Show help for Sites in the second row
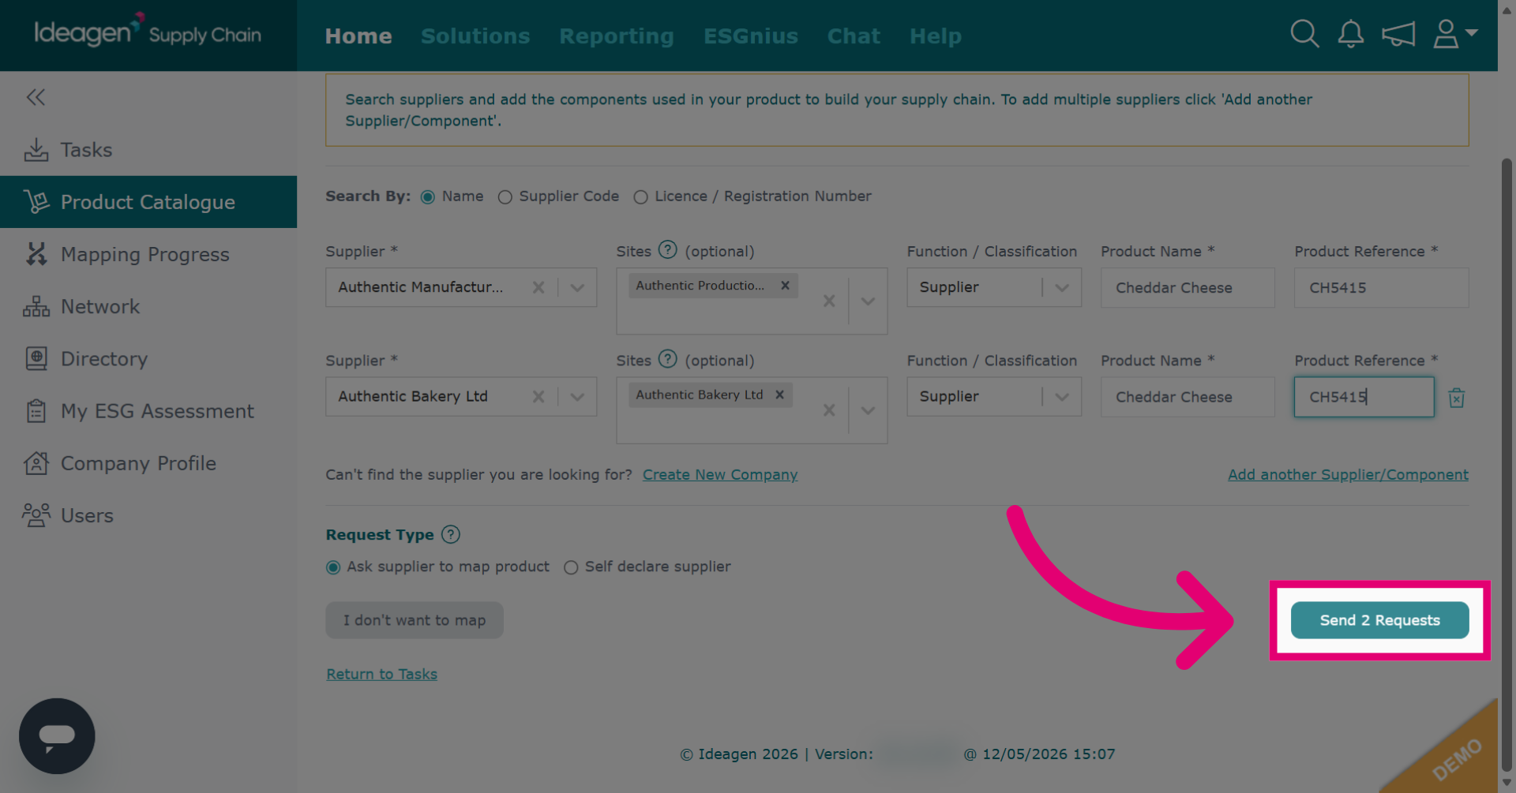Viewport: 1516px width, 793px height. pos(668,359)
